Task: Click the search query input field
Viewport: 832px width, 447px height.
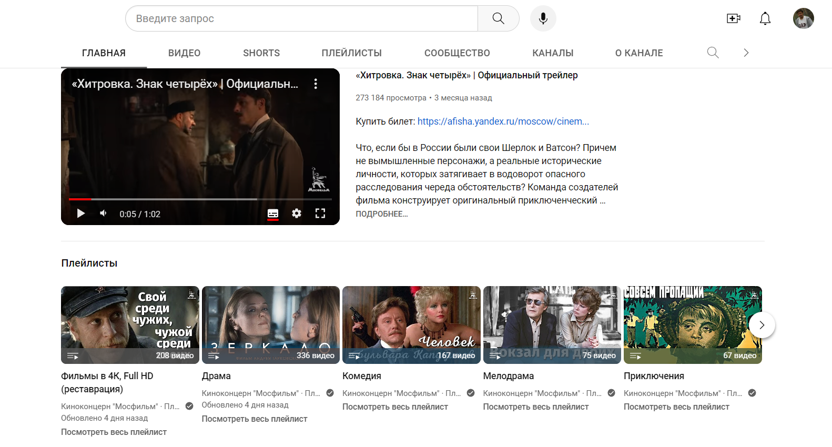Action: point(301,18)
